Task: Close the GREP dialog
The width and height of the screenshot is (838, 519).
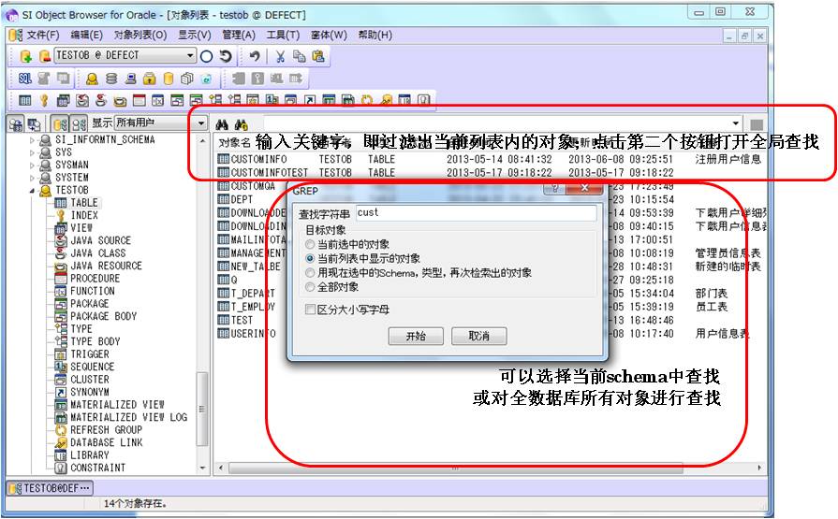Action: 584,188
